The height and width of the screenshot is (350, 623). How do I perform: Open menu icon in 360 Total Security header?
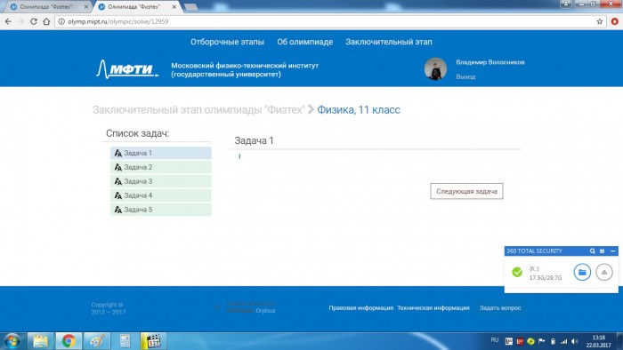(602, 251)
